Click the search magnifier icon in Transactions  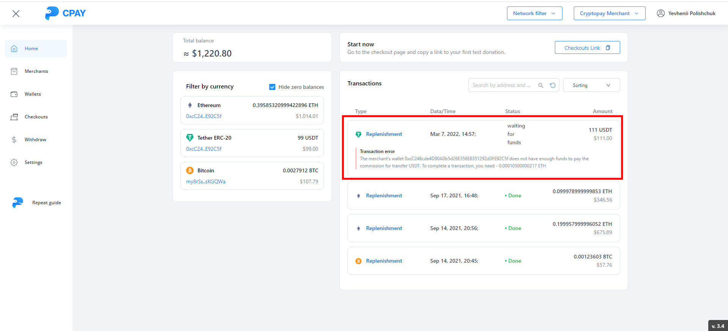tap(540, 85)
